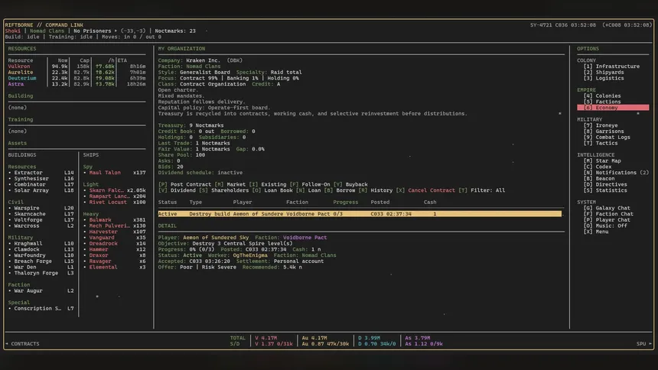Click the [B] Borrow action
Screen dimensions: 658x370
[x=340, y=190]
